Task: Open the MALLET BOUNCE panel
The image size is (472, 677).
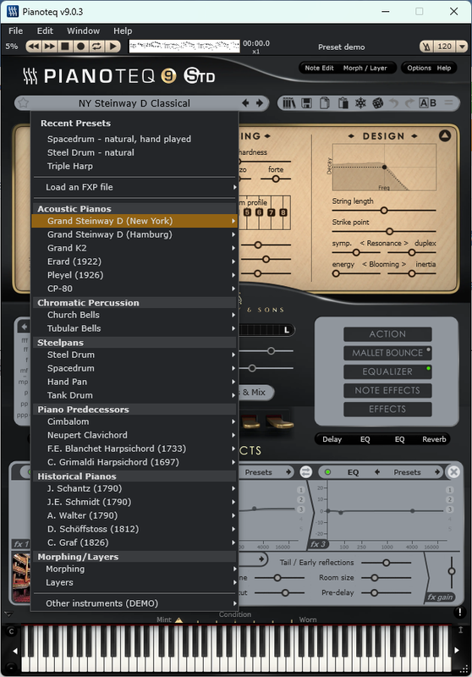Action: (387, 353)
